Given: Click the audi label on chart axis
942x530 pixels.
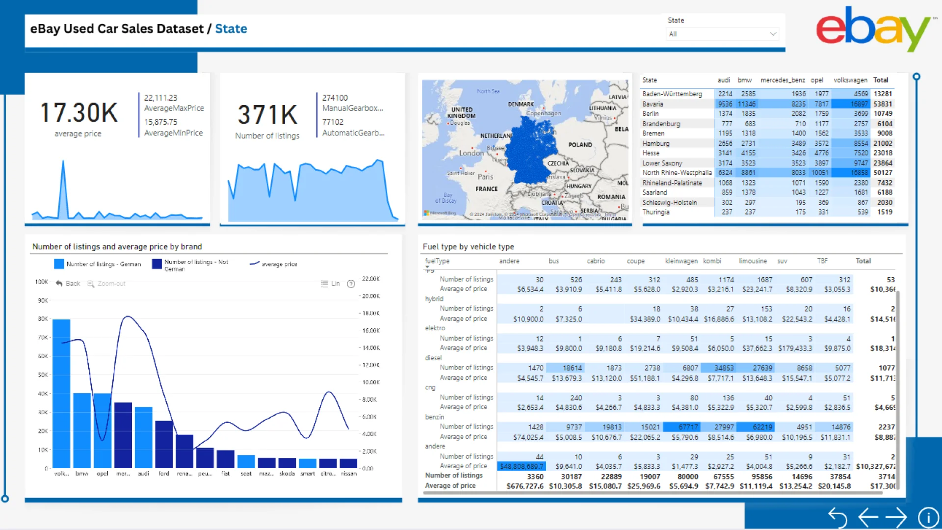Looking at the screenshot, I should click(x=143, y=474).
